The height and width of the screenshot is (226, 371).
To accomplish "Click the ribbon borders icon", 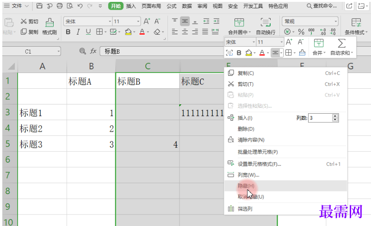I will tap(99, 32).
